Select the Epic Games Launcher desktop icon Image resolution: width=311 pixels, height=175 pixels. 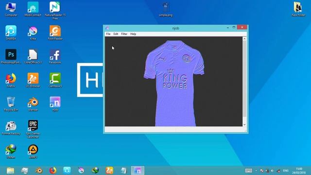[x=33, y=129]
